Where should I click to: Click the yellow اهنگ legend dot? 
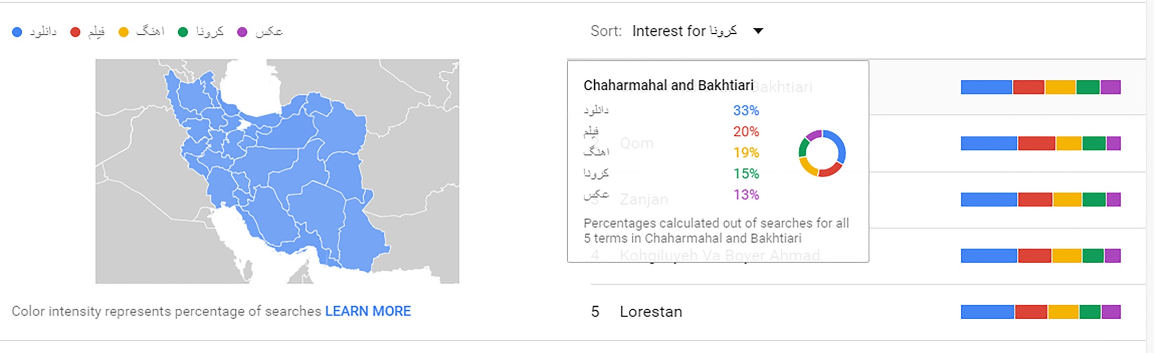(124, 32)
